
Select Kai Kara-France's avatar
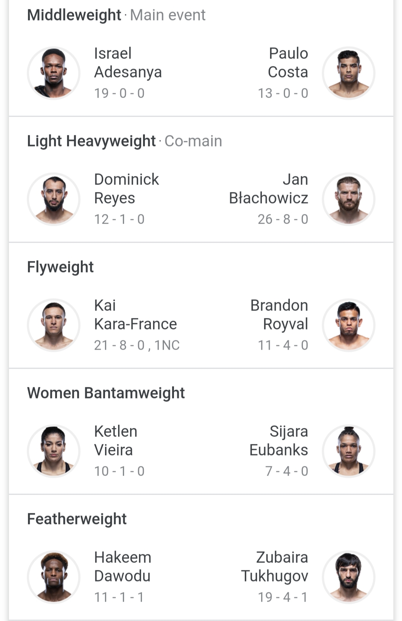coord(54,325)
